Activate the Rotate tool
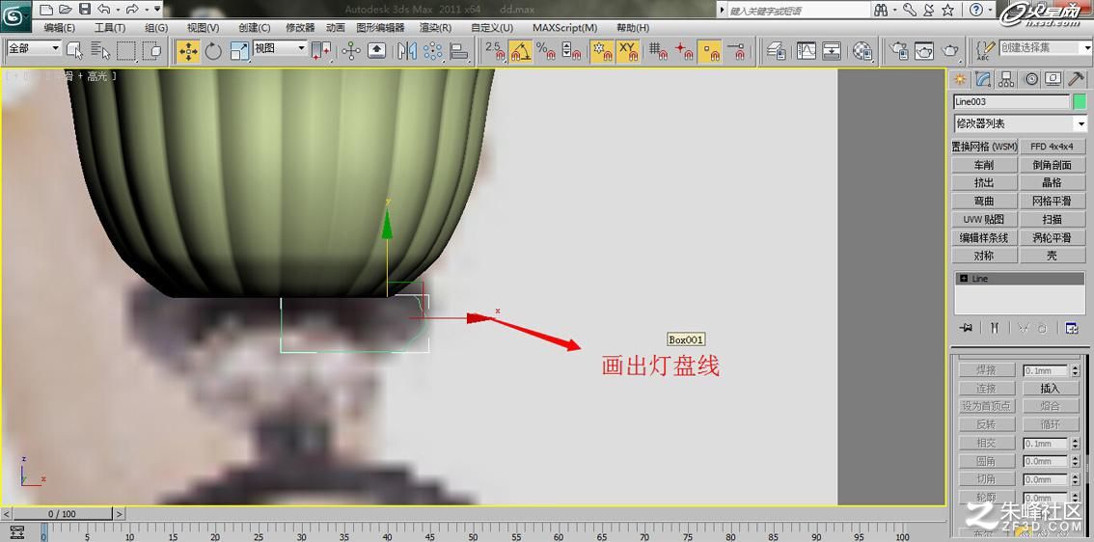The image size is (1094, 542). click(213, 50)
